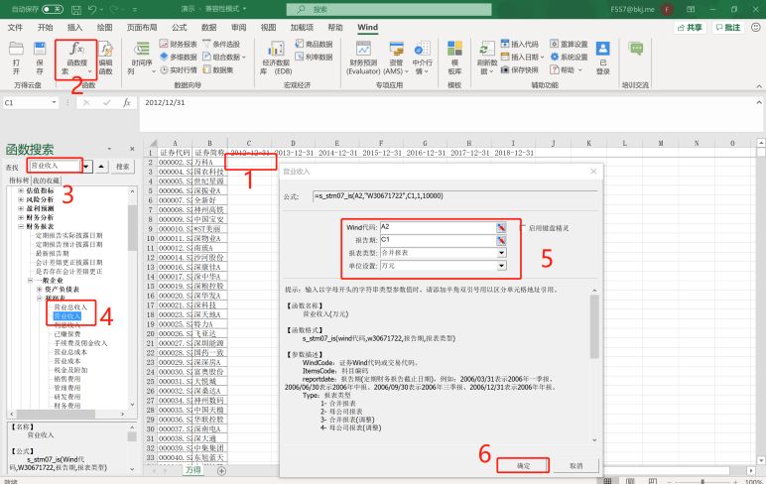
Task: Click the 已登录 logged-in account icon
Action: [603, 59]
